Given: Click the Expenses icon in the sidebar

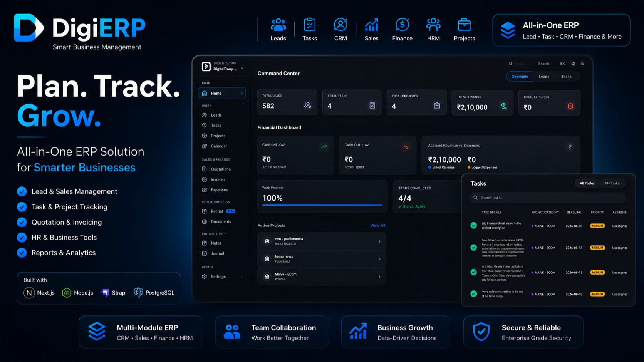Looking at the screenshot, I should (x=205, y=190).
